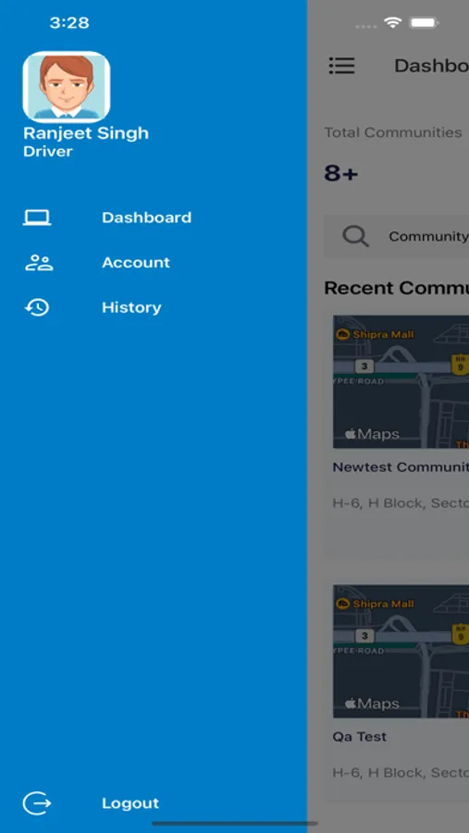The height and width of the screenshot is (833, 469).
Task: Open the Account menu item
Action: (136, 263)
